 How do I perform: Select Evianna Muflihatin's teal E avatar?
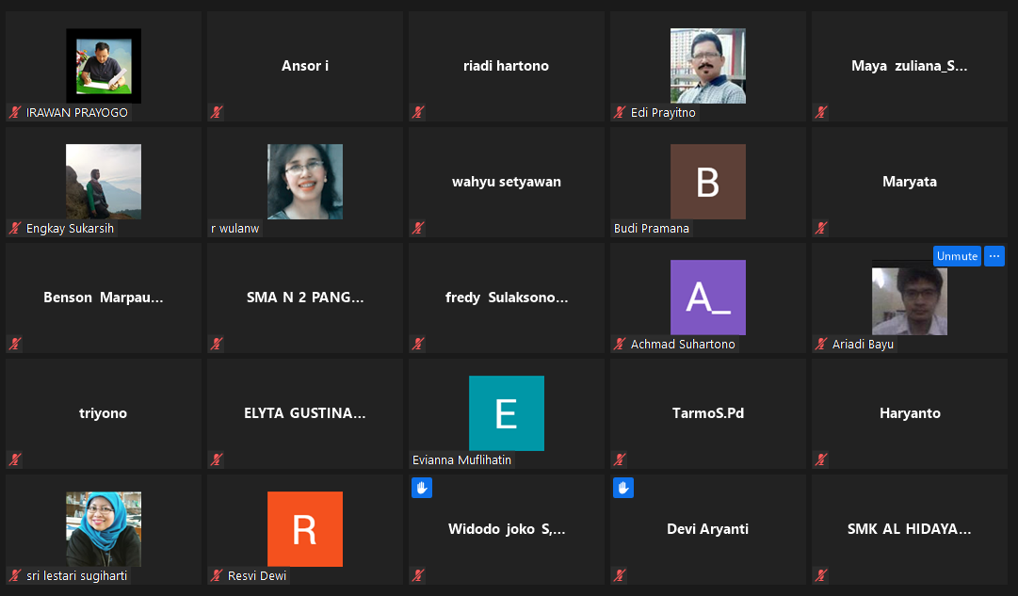pyautogui.click(x=506, y=413)
